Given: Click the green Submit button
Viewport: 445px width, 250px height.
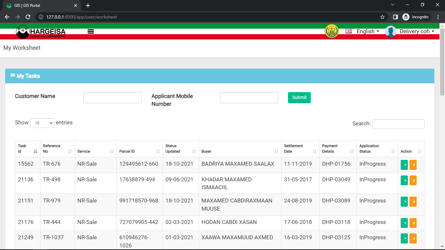Looking at the screenshot, I should tap(299, 97).
